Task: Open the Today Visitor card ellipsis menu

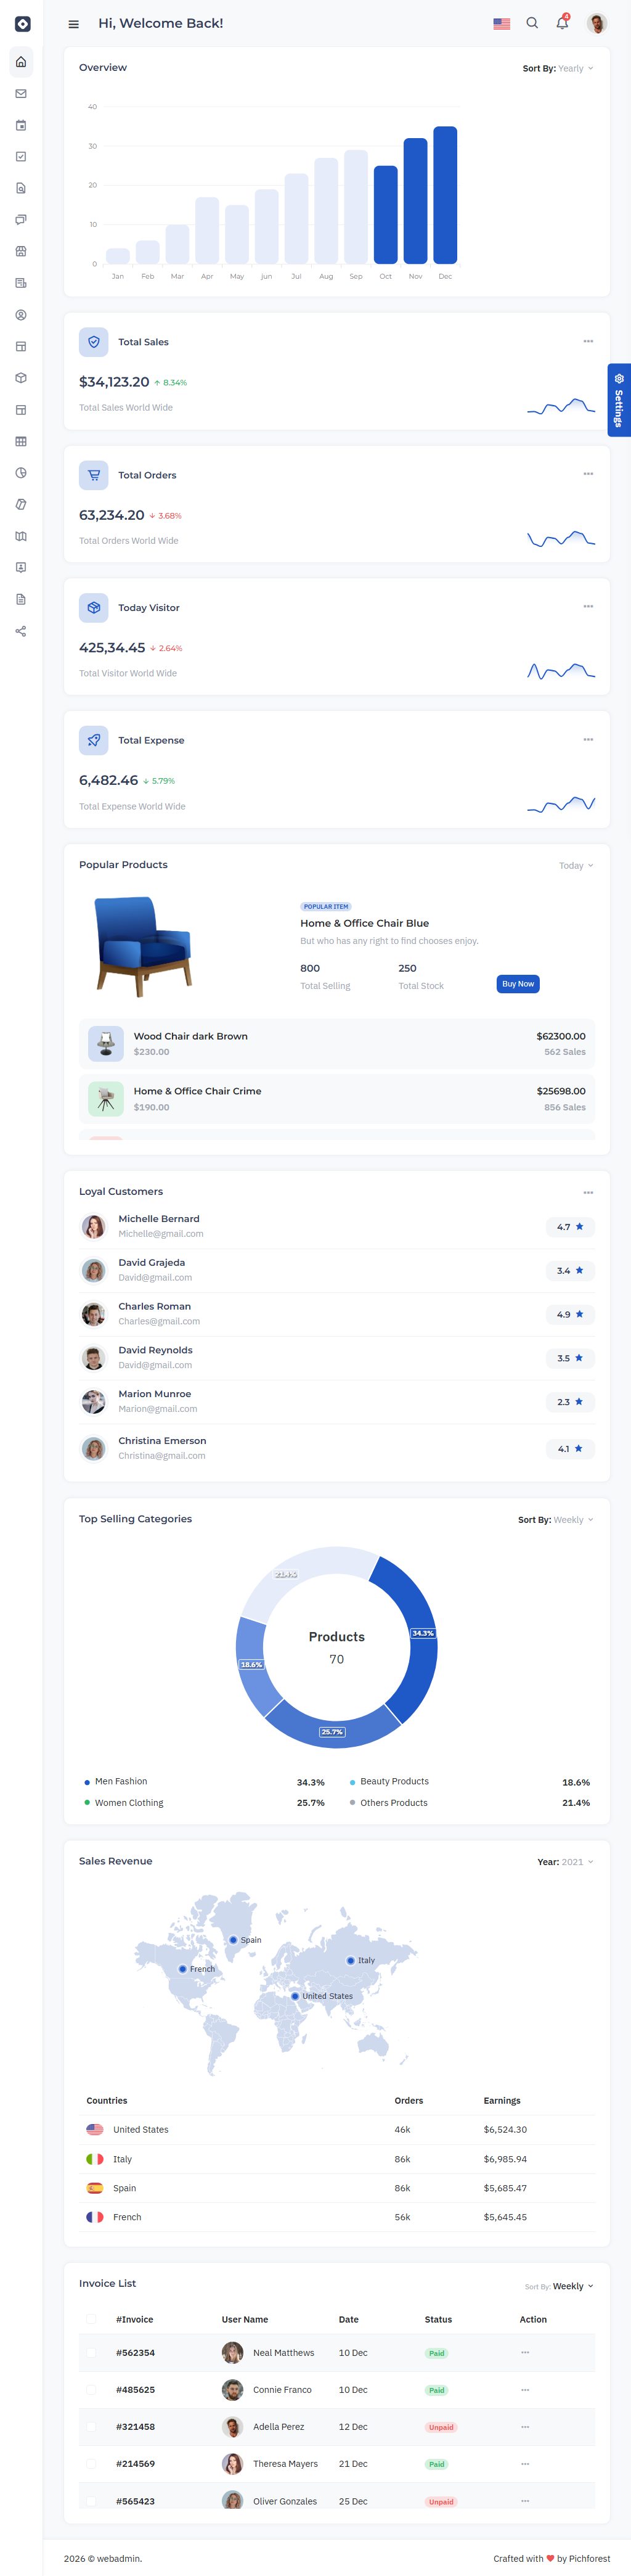Action: (x=588, y=607)
